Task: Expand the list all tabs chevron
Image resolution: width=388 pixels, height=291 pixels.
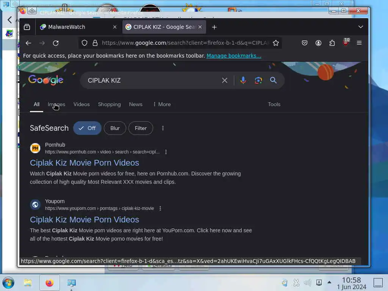Action: click(361, 27)
